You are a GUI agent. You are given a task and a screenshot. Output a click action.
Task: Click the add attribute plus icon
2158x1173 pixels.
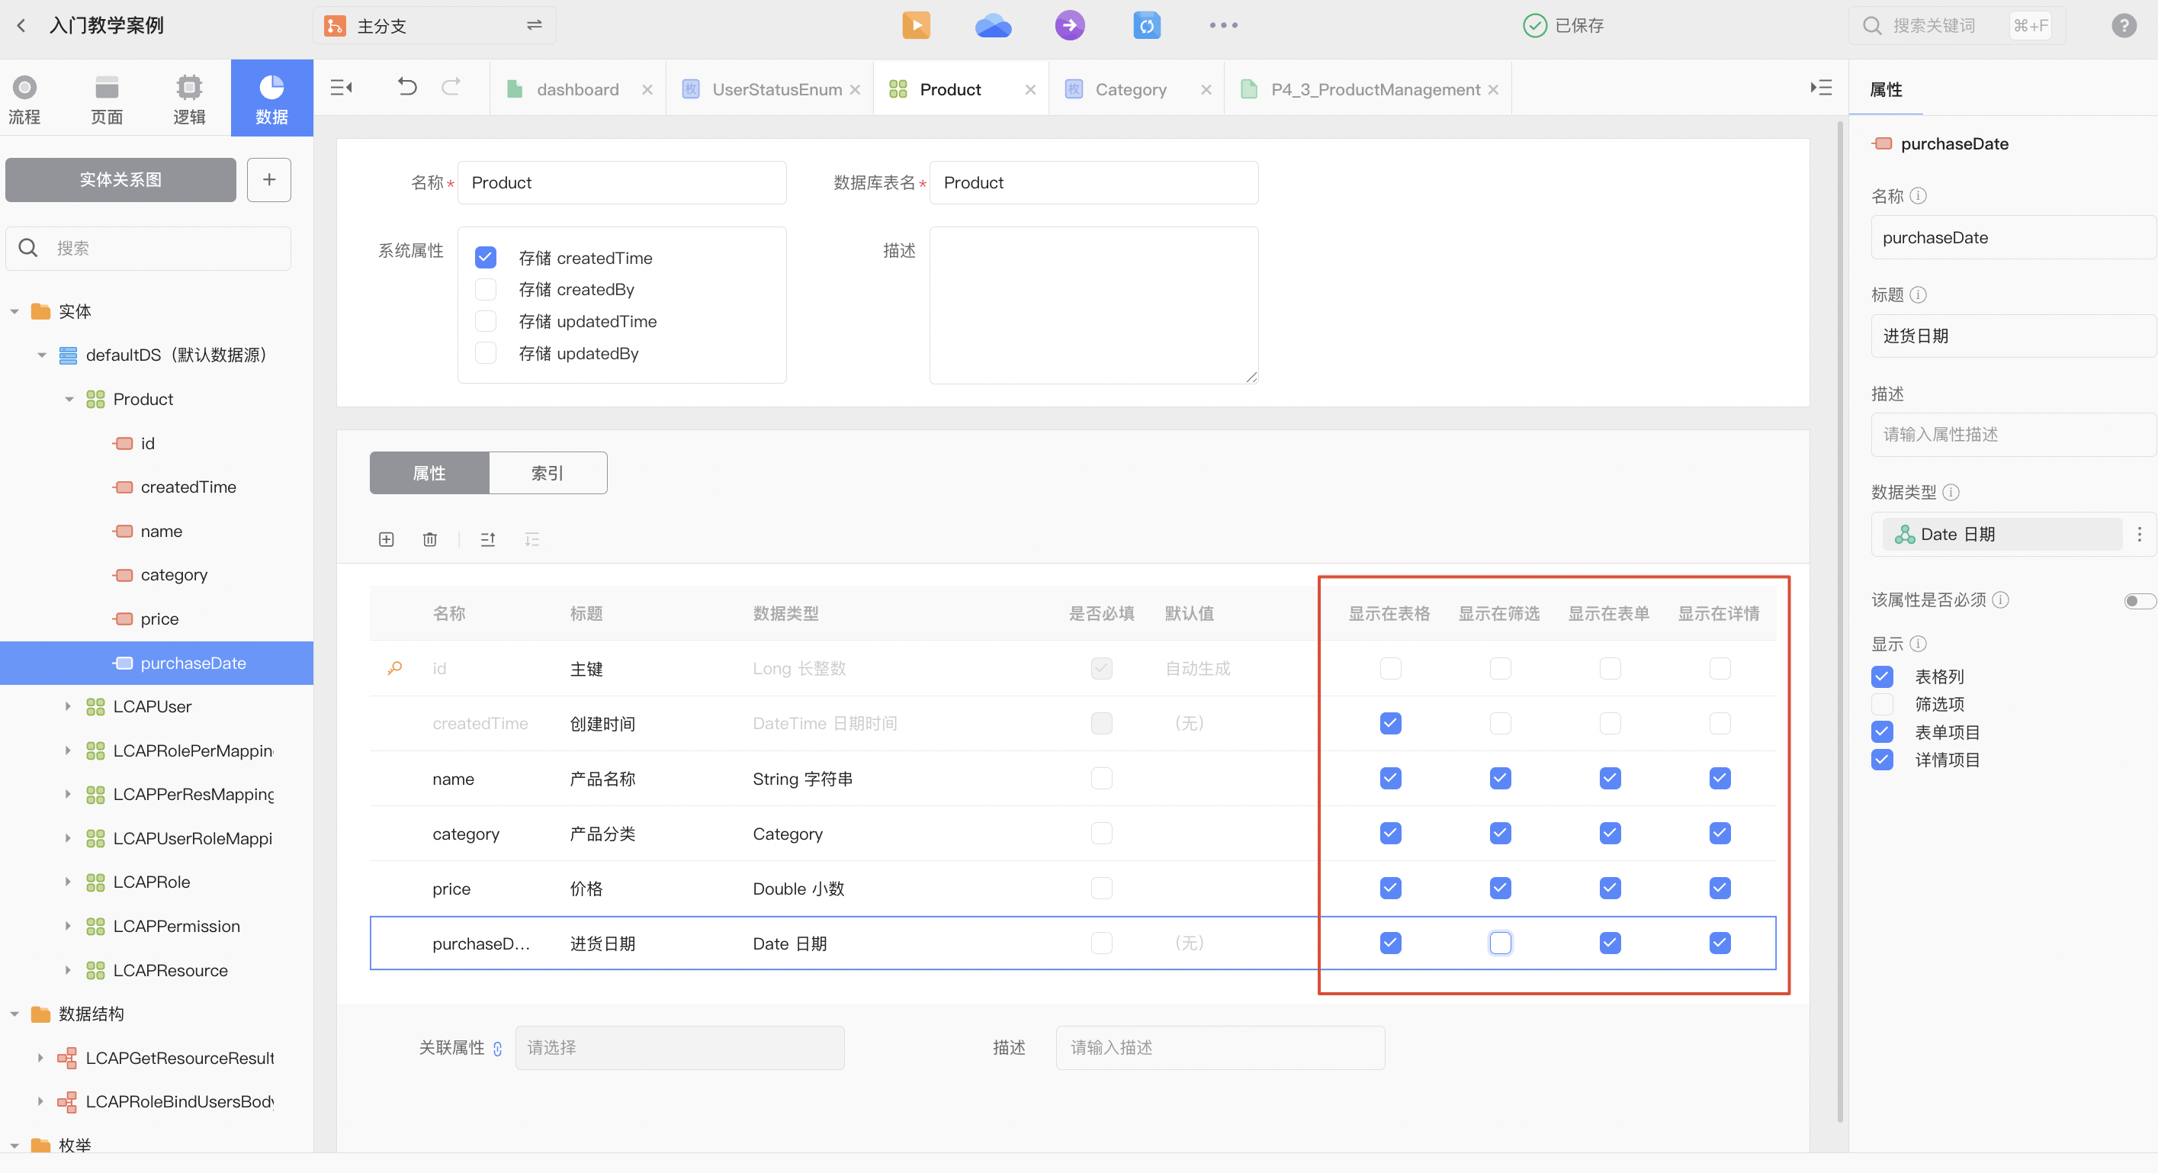[x=386, y=538]
